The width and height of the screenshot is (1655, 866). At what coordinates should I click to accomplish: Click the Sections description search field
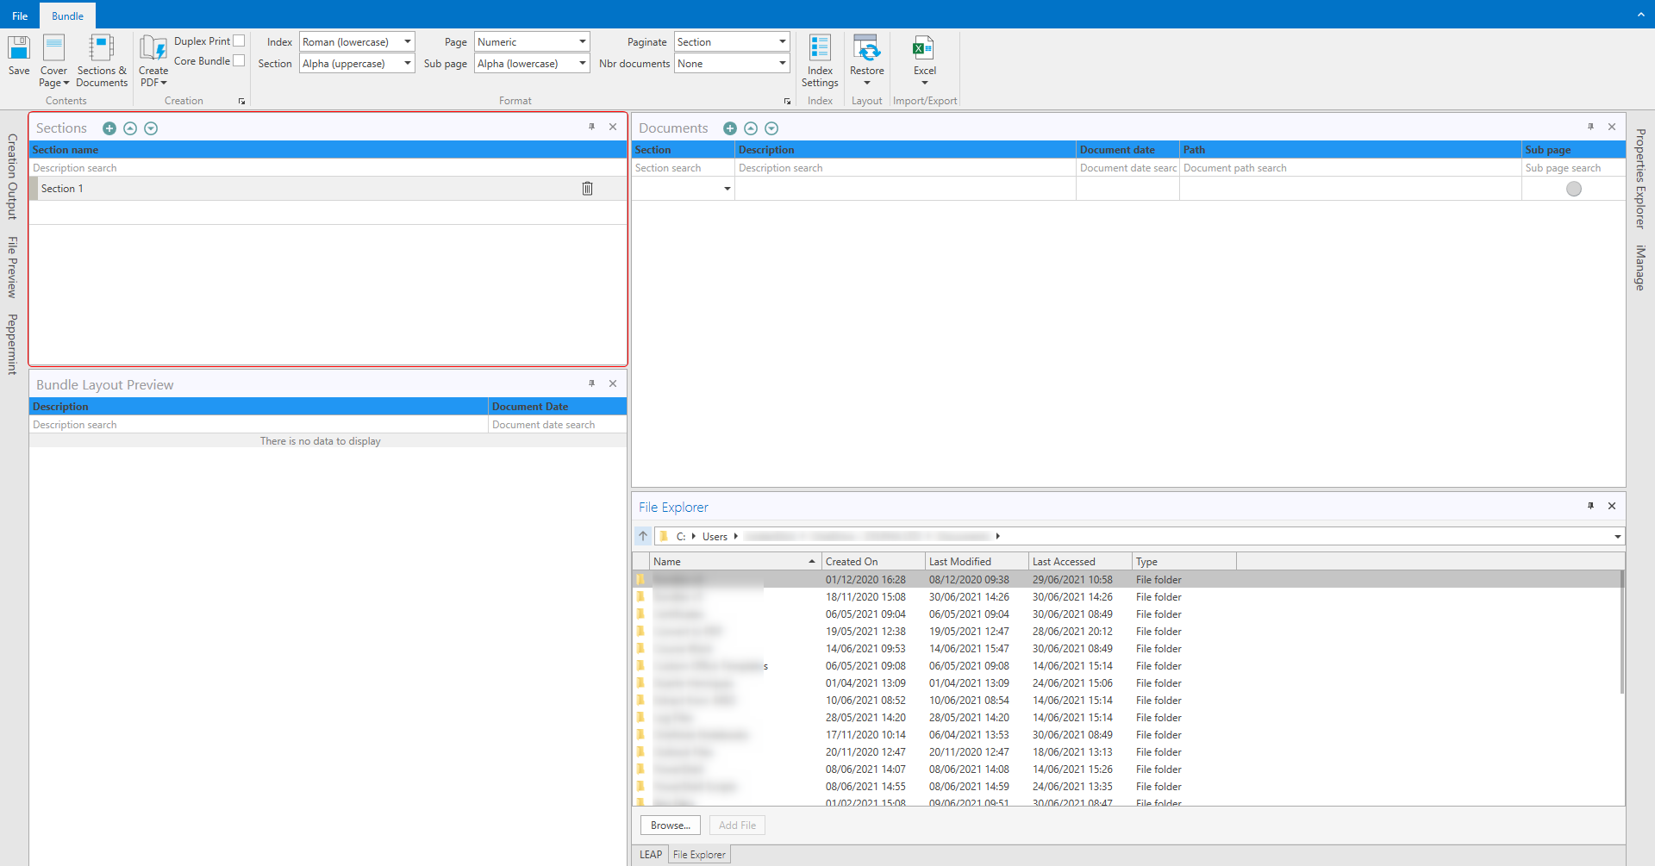[x=328, y=168]
